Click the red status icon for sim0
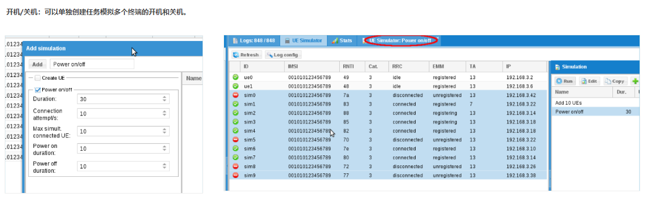Screen dimensions: 646x219 click(x=236, y=95)
